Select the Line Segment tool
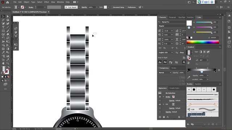 8,27
